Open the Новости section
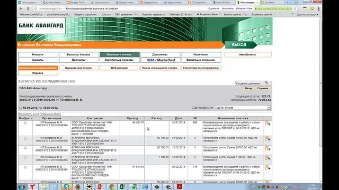Screen dimensions: 339x190 (38, 54)
